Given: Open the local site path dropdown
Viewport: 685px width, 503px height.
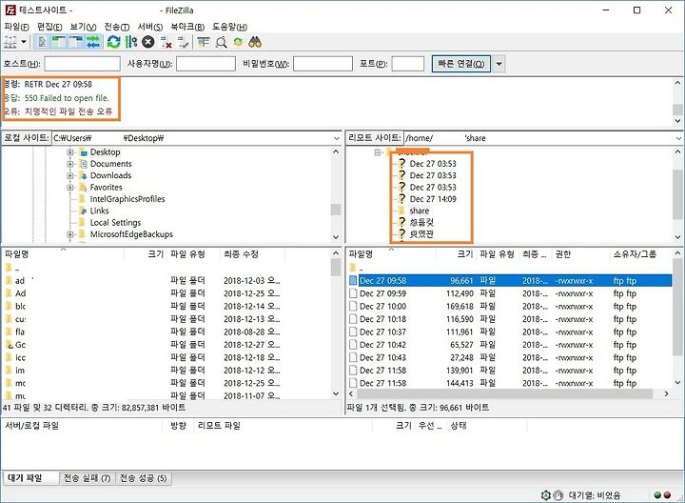Looking at the screenshot, I should coord(337,138).
